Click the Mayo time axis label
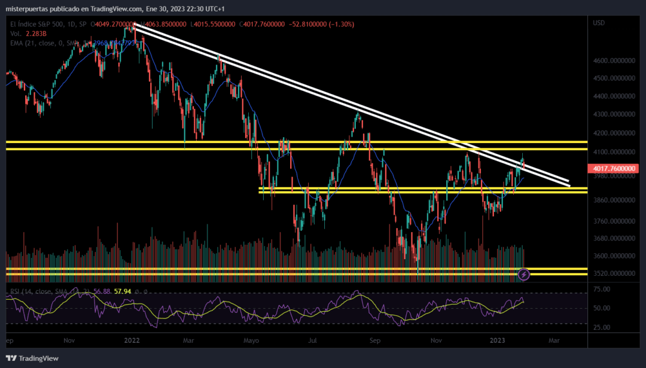This screenshot has width=646, height=368. pos(251,340)
